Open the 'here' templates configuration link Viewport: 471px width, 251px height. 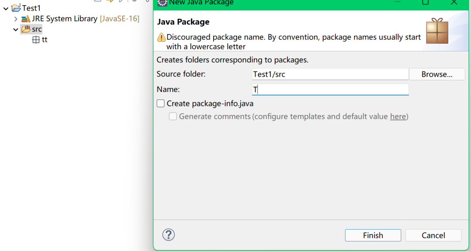(x=398, y=116)
